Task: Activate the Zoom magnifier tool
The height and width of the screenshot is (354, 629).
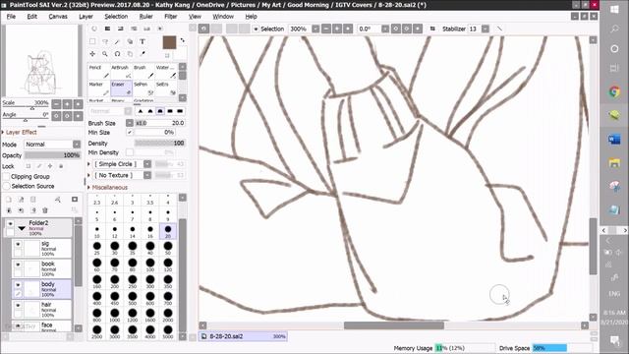Action: click(x=105, y=54)
